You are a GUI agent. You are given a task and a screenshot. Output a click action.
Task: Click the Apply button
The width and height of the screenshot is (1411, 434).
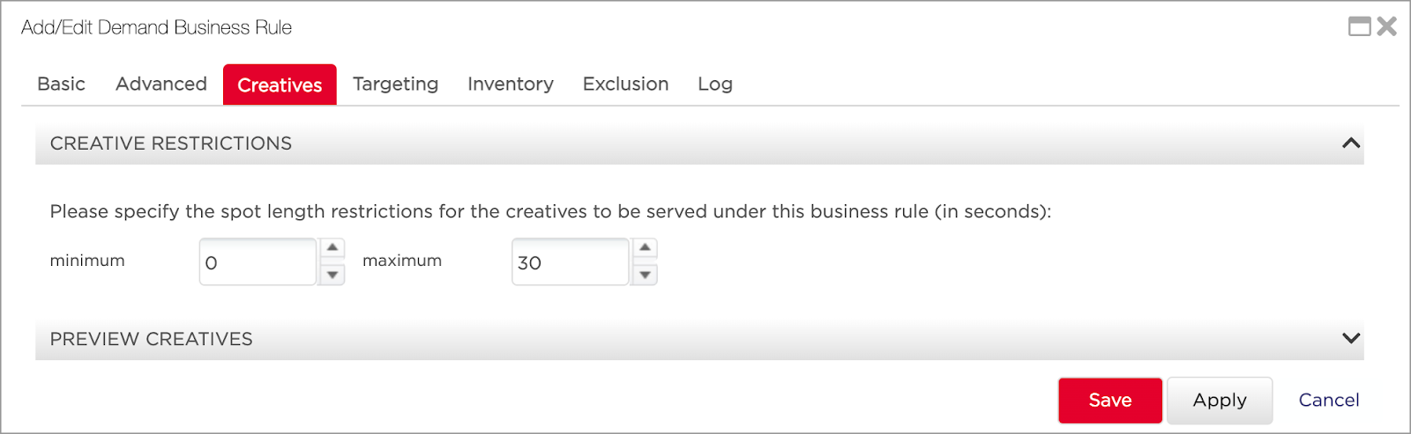[1220, 401]
